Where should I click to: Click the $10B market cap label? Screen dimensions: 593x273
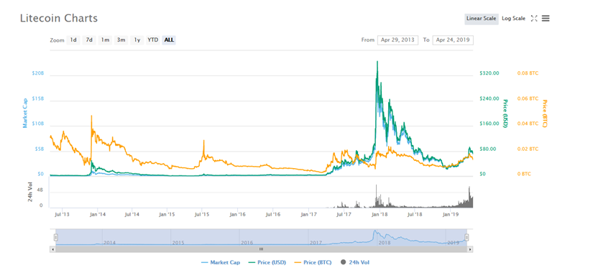[38, 124]
